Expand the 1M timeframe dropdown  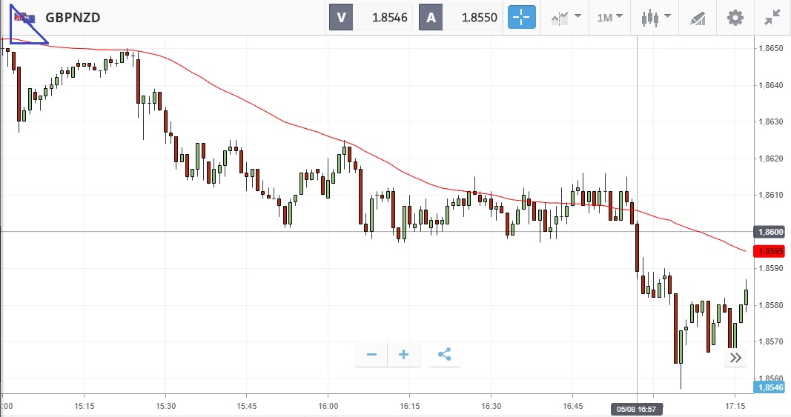coord(610,17)
